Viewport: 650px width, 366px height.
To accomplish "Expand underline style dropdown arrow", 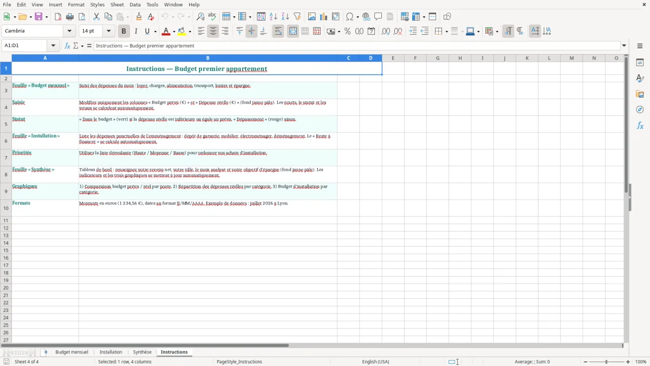I will pyautogui.click(x=155, y=31).
